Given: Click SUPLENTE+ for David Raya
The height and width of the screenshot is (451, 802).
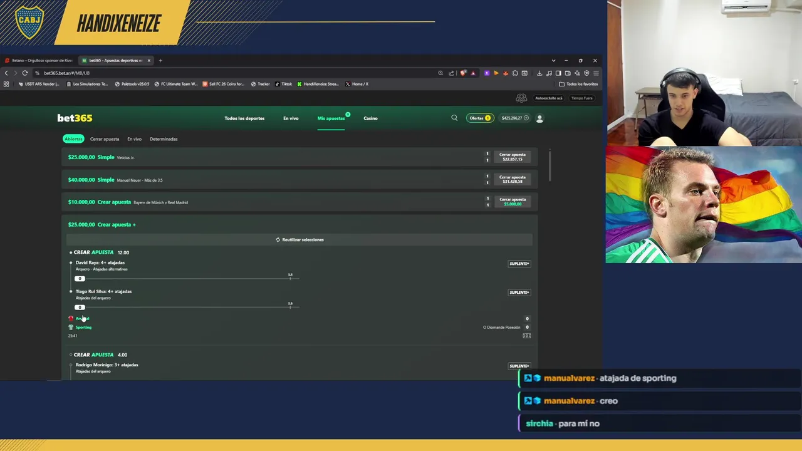Looking at the screenshot, I should tap(519, 264).
